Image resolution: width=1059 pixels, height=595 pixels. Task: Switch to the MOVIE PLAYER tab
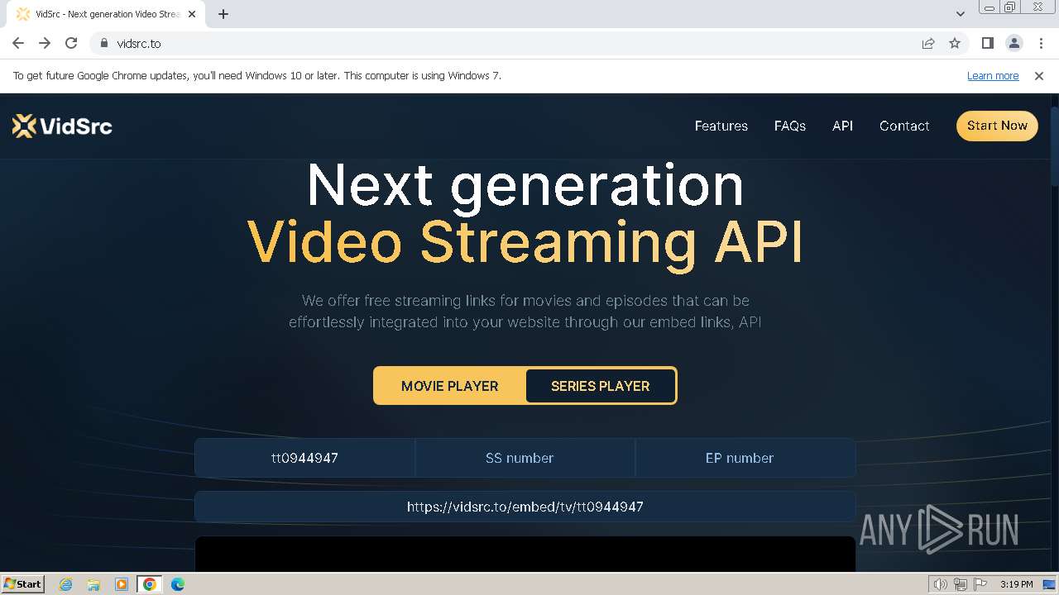(449, 386)
